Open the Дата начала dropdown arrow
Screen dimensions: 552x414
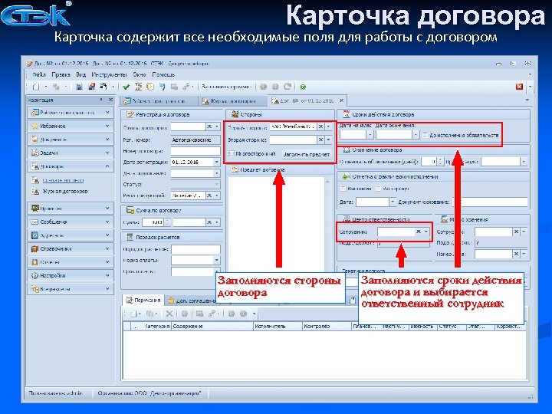(370, 135)
